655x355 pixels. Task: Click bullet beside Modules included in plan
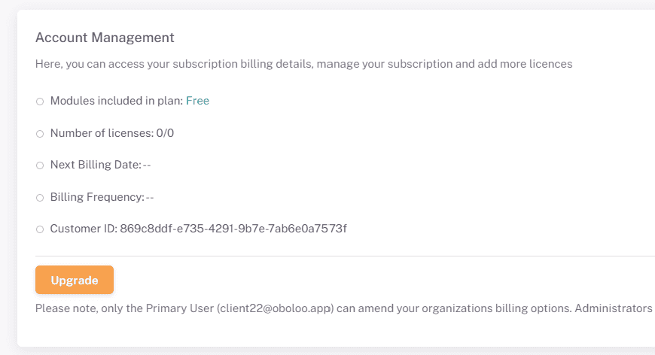click(x=40, y=102)
